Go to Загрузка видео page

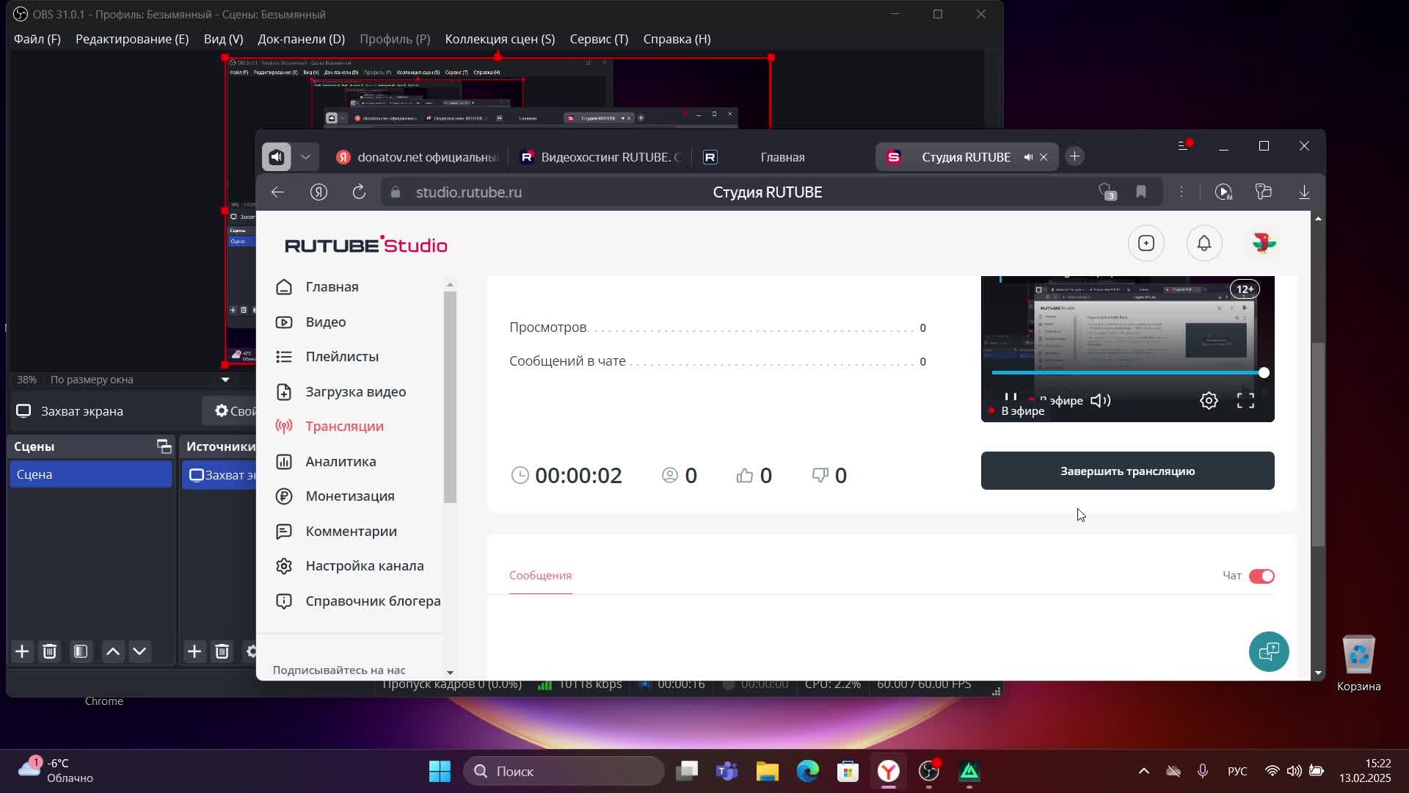click(341, 392)
